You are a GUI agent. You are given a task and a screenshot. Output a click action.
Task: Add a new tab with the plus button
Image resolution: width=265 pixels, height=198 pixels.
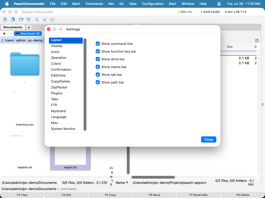29,27
